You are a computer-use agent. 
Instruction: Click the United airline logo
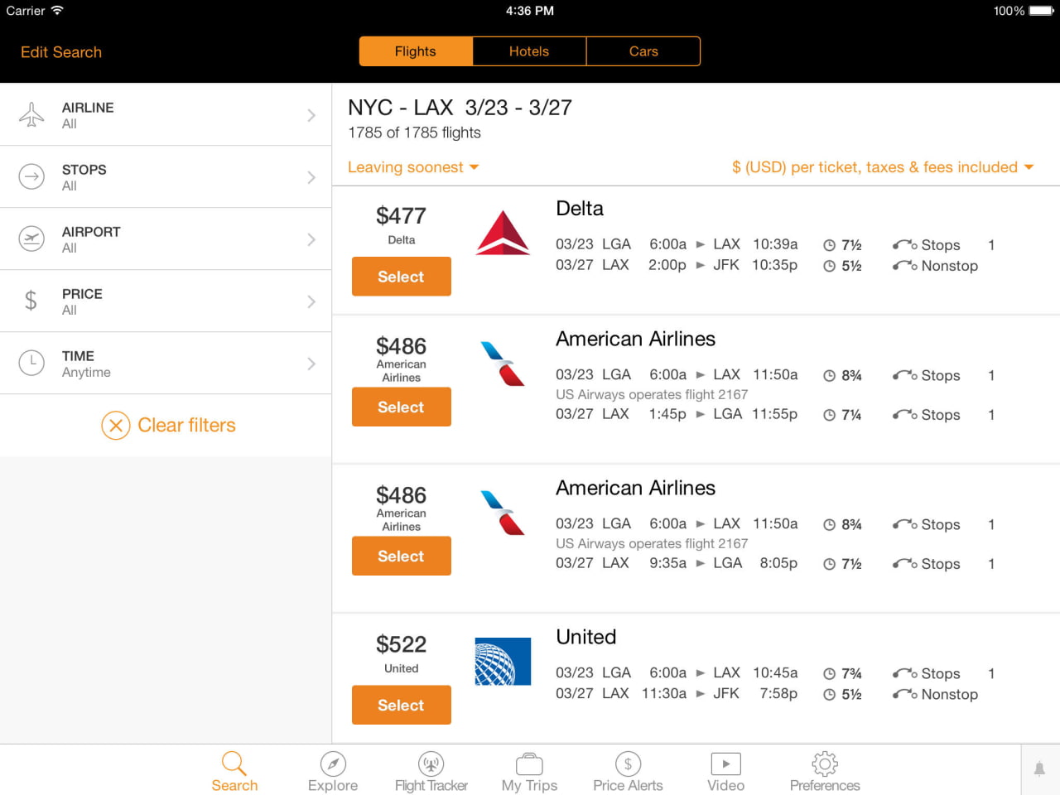(x=503, y=661)
